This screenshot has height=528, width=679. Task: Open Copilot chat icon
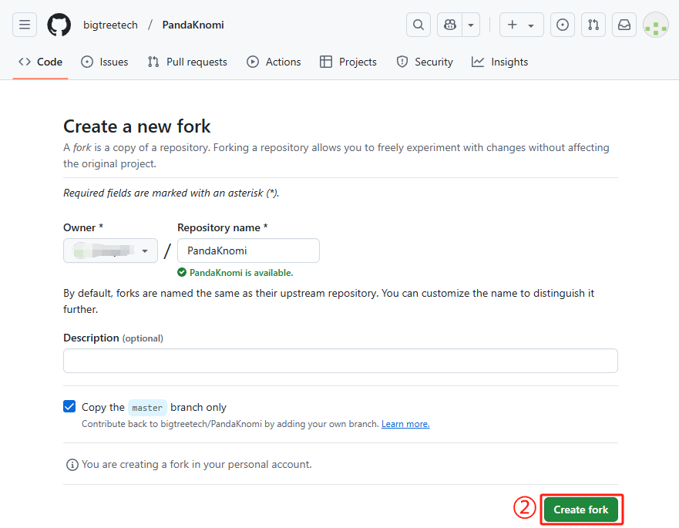[449, 25]
